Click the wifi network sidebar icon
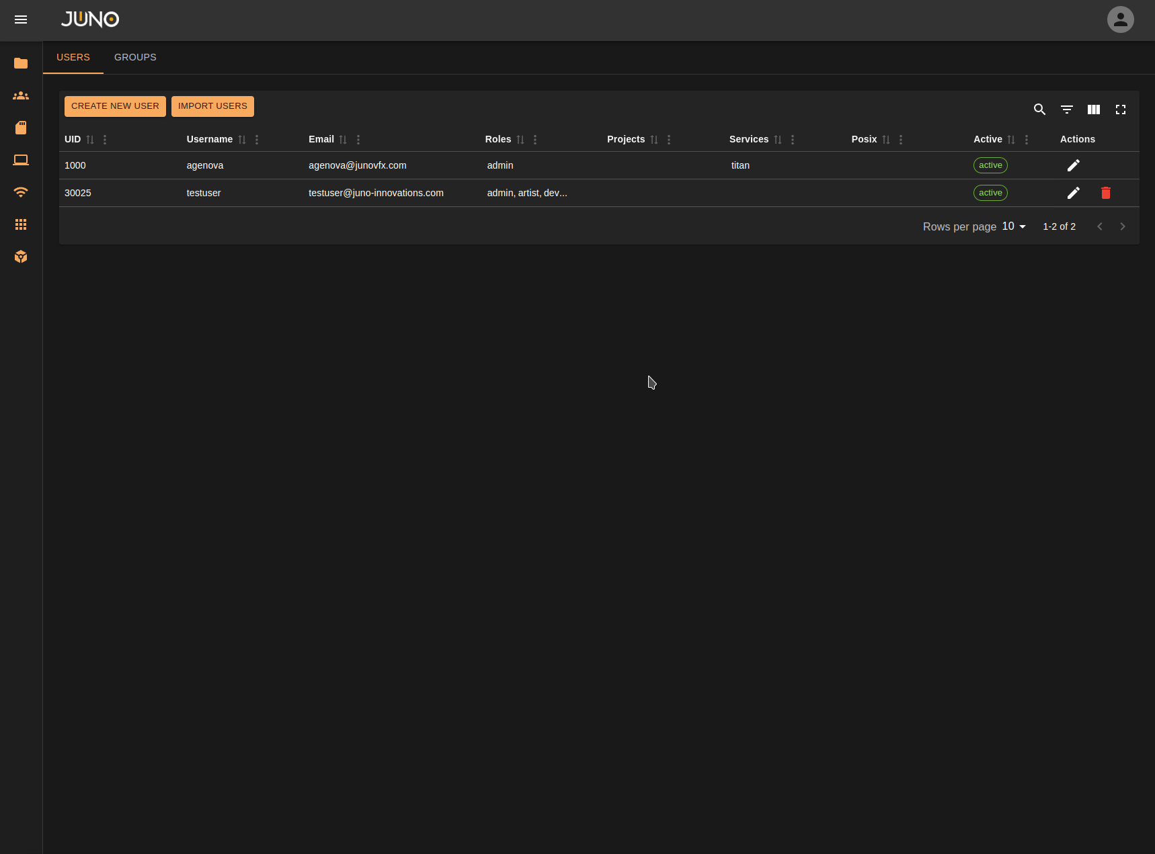The width and height of the screenshot is (1155, 854). 21,192
